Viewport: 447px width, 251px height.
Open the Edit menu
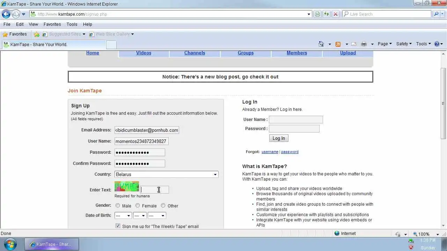(x=20, y=24)
